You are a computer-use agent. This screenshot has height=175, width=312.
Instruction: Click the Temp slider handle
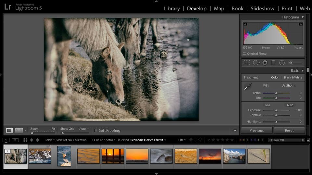coord(276,93)
